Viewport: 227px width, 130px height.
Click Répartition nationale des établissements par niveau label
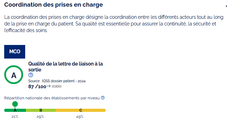(52, 98)
